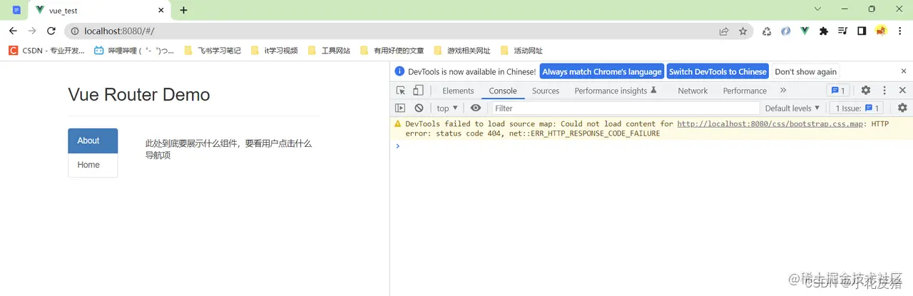Click the recycle extension icon
Screen dimensions: 913x296
(767, 31)
